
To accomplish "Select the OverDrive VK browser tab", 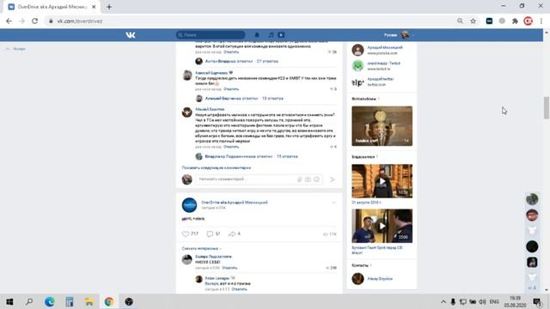I will pyautogui.click(x=52, y=7).
